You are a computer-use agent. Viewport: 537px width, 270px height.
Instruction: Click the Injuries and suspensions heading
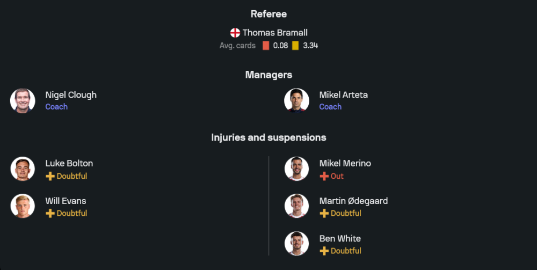[x=268, y=137]
